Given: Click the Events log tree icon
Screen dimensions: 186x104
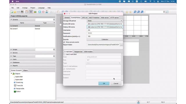Looking at the screenshot, I should coord(15,83).
